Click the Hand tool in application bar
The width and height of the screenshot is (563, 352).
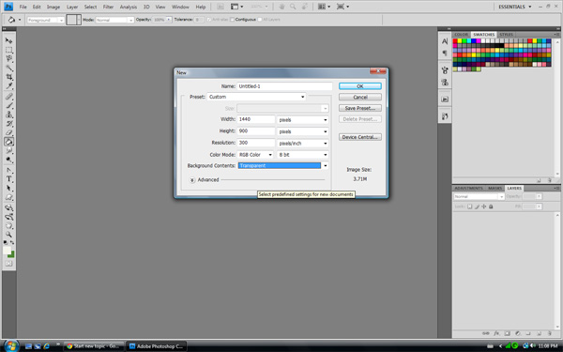[x=281, y=7]
